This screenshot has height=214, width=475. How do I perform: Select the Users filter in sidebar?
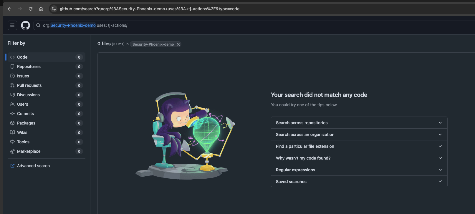coord(23,104)
